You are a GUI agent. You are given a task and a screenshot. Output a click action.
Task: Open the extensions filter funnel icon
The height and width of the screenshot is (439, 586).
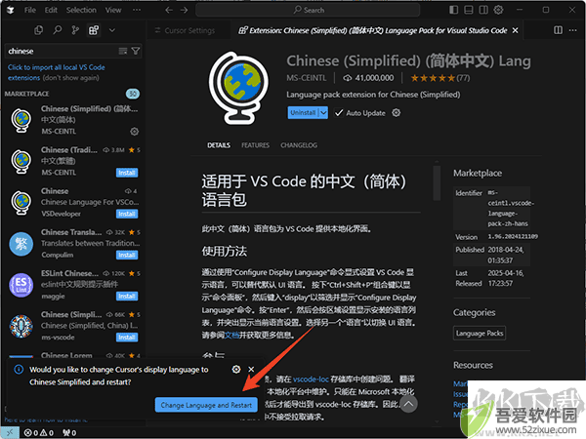pos(136,51)
